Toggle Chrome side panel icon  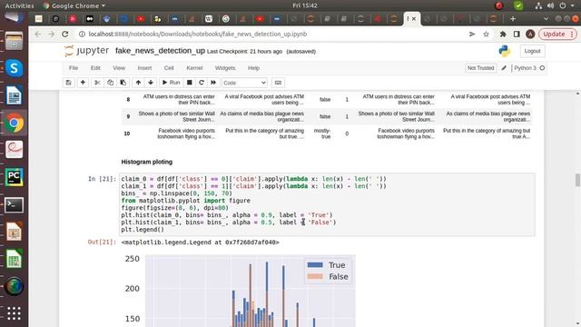tap(517, 35)
